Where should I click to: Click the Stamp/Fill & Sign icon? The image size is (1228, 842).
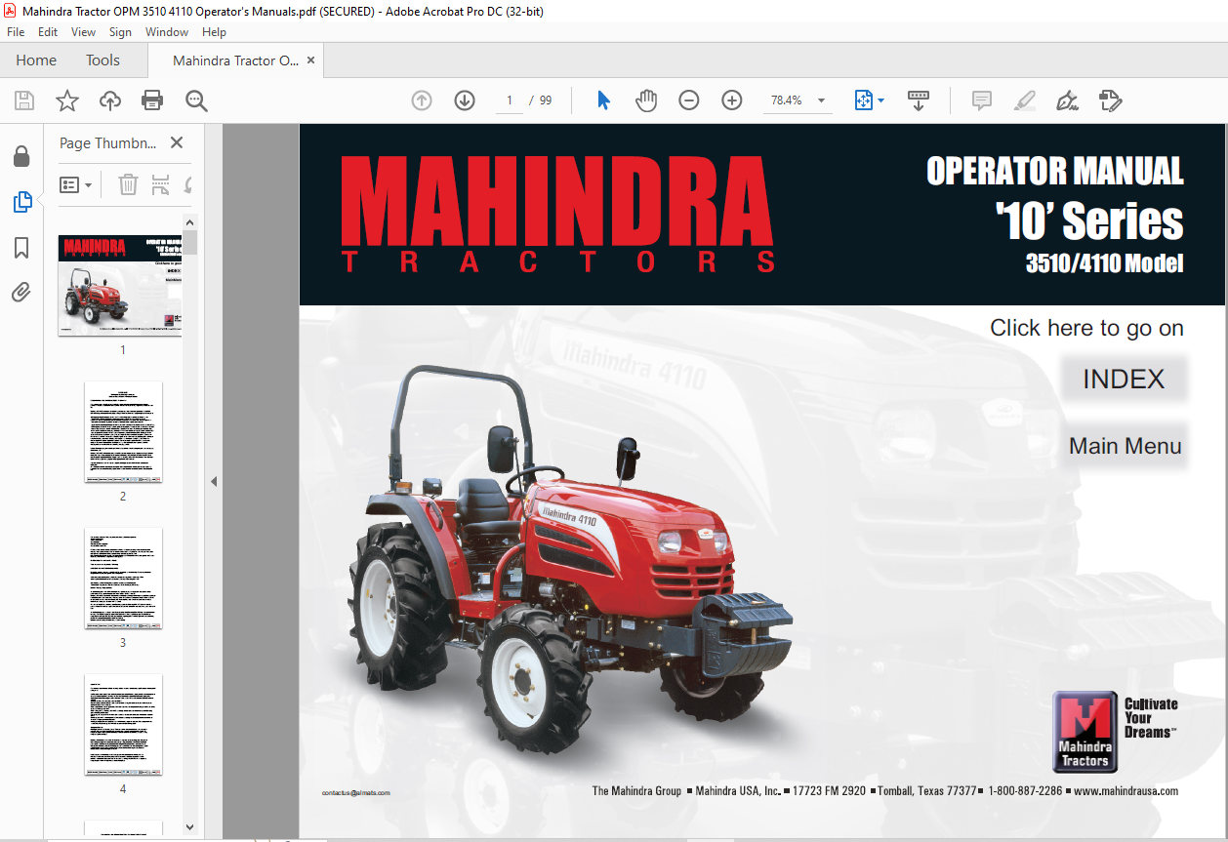click(1110, 100)
